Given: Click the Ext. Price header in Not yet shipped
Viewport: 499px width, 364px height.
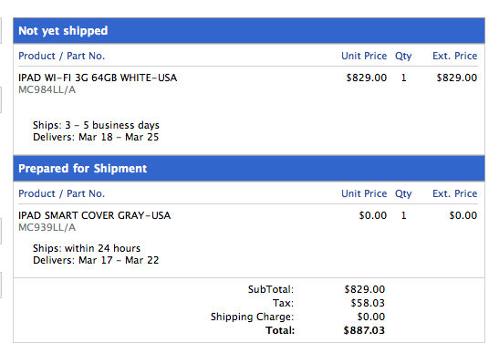Looking at the screenshot, I should tap(455, 56).
